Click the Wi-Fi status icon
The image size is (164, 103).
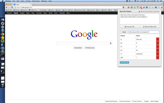tap(135, 1)
